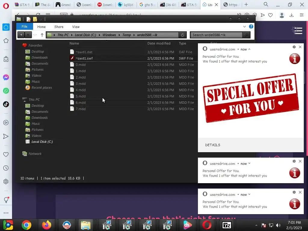This screenshot has height=231, width=308.
Task: Launch Messenger from Opera sidebar
Action: coord(6,77)
